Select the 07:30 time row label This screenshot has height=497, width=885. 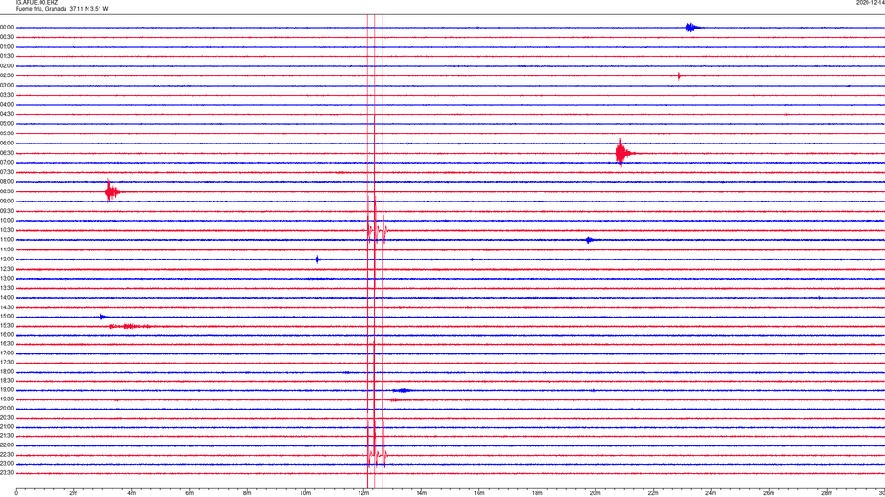coord(7,172)
